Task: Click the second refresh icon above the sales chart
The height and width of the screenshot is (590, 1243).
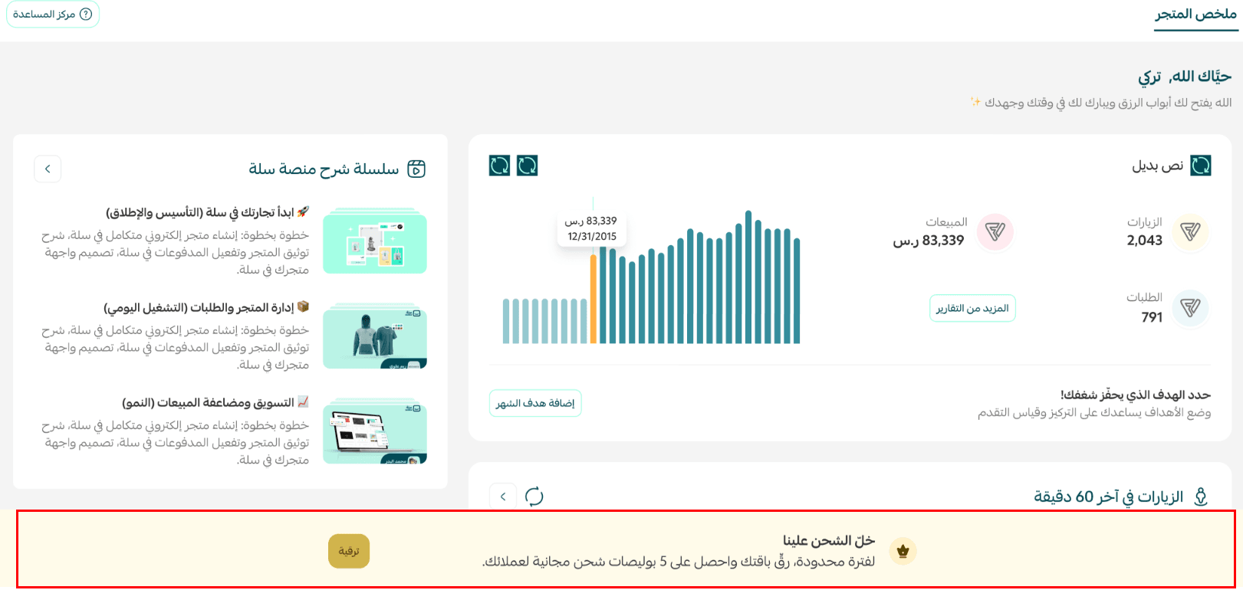Action: (x=528, y=166)
